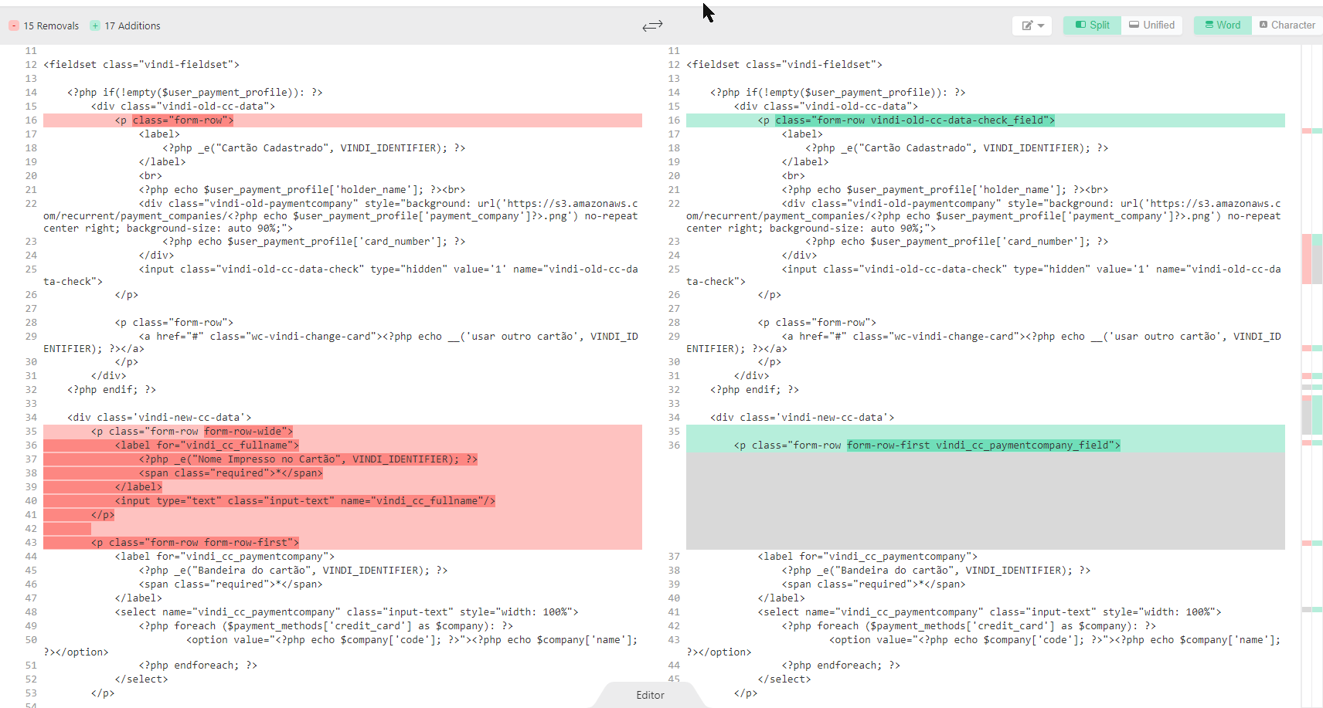The width and height of the screenshot is (1323, 708).
Task: Click the swap sides arrows icon
Action: (x=652, y=25)
